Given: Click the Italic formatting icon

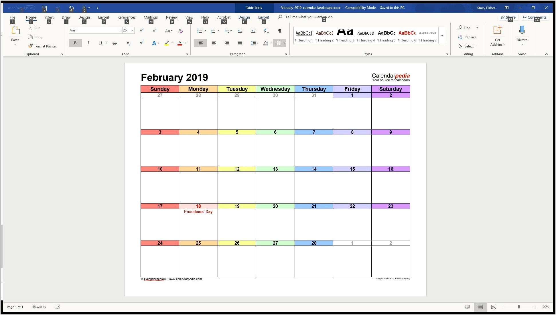Looking at the screenshot, I should coord(88,43).
